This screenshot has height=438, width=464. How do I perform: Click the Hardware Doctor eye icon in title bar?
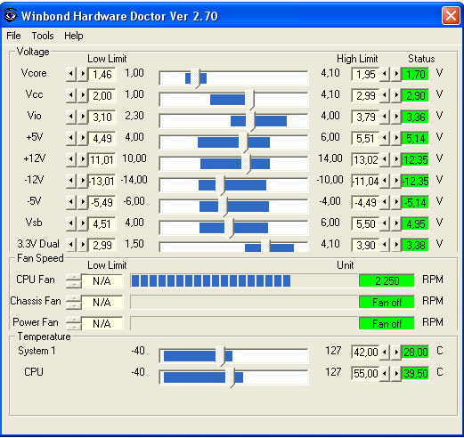pos(11,15)
